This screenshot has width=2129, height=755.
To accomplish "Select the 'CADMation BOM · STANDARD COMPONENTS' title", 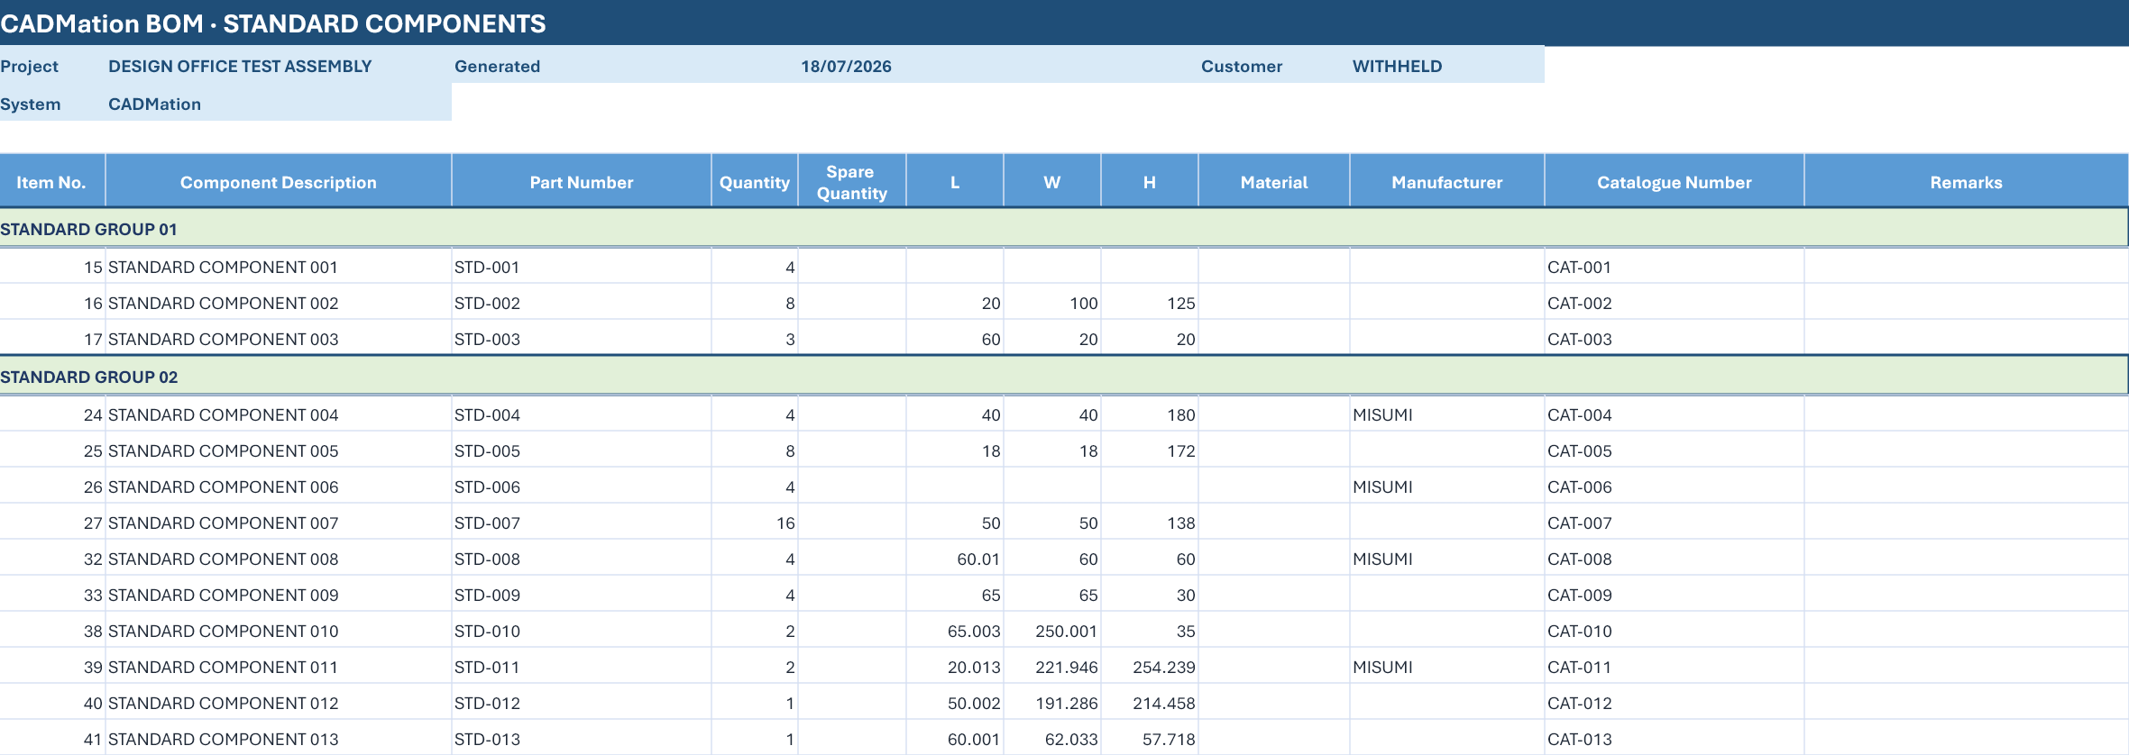I will 272,23.
